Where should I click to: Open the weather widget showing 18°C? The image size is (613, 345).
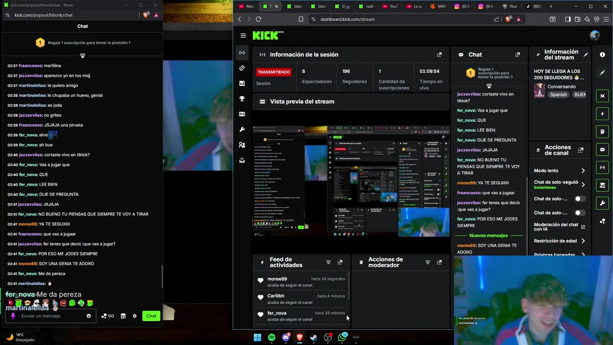pyautogui.click(x=19, y=337)
